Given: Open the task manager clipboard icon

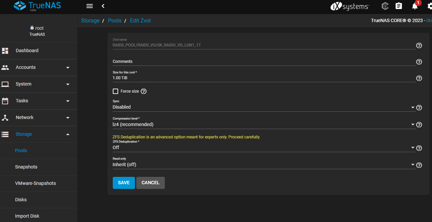Looking at the screenshot, I should 399,6.
